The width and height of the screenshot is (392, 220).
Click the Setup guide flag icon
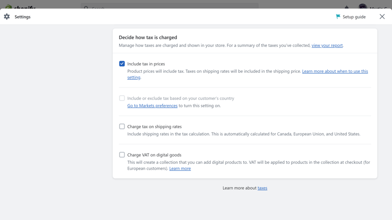click(x=338, y=17)
